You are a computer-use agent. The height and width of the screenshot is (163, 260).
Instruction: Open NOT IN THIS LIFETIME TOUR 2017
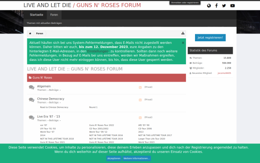point(155,135)
